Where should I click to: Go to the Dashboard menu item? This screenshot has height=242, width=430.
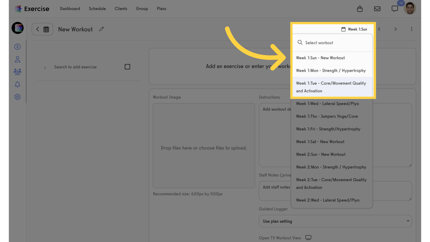coord(70,9)
